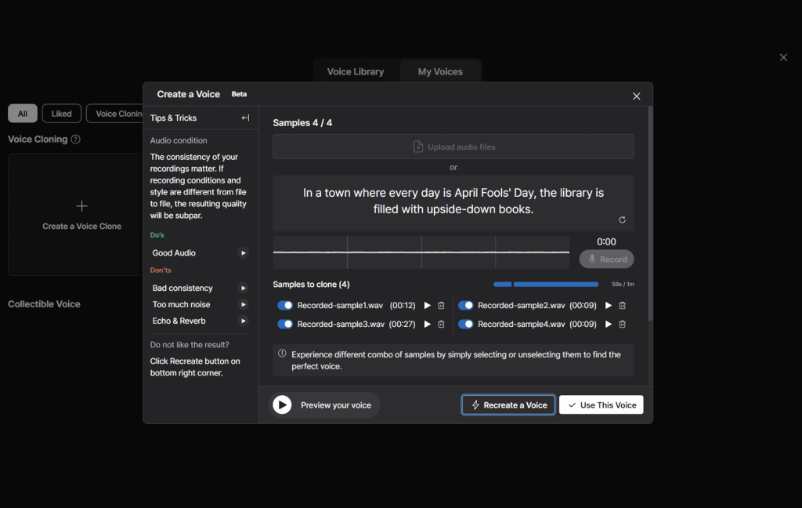The width and height of the screenshot is (802, 508).
Task: Play the Good Audio example
Action: [243, 253]
